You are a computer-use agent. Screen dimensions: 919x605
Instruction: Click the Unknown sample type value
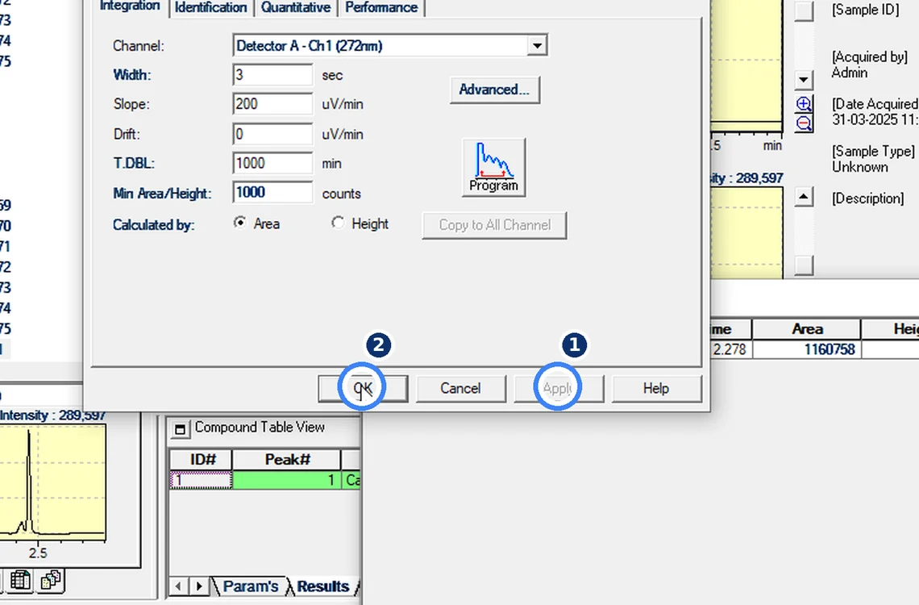click(860, 167)
